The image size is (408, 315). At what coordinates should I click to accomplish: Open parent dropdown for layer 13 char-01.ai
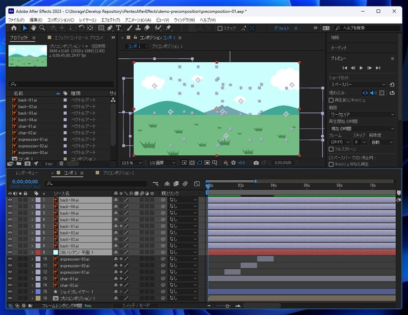(x=183, y=279)
